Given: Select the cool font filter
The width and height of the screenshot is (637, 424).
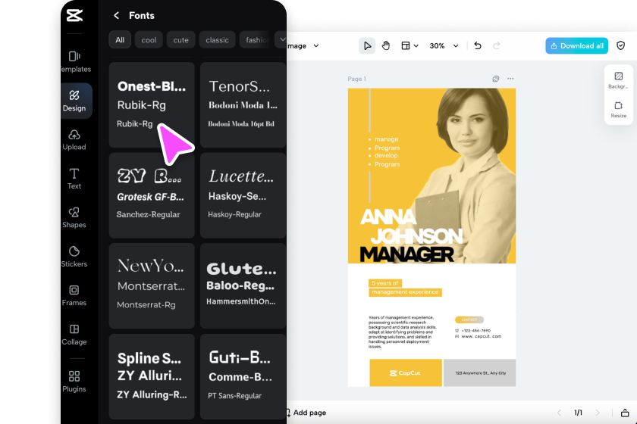Looking at the screenshot, I should (149, 40).
